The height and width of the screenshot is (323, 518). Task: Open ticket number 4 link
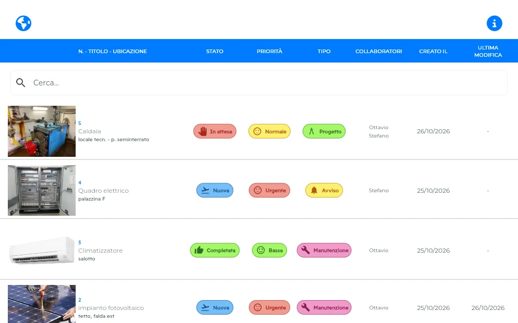click(x=80, y=182)
